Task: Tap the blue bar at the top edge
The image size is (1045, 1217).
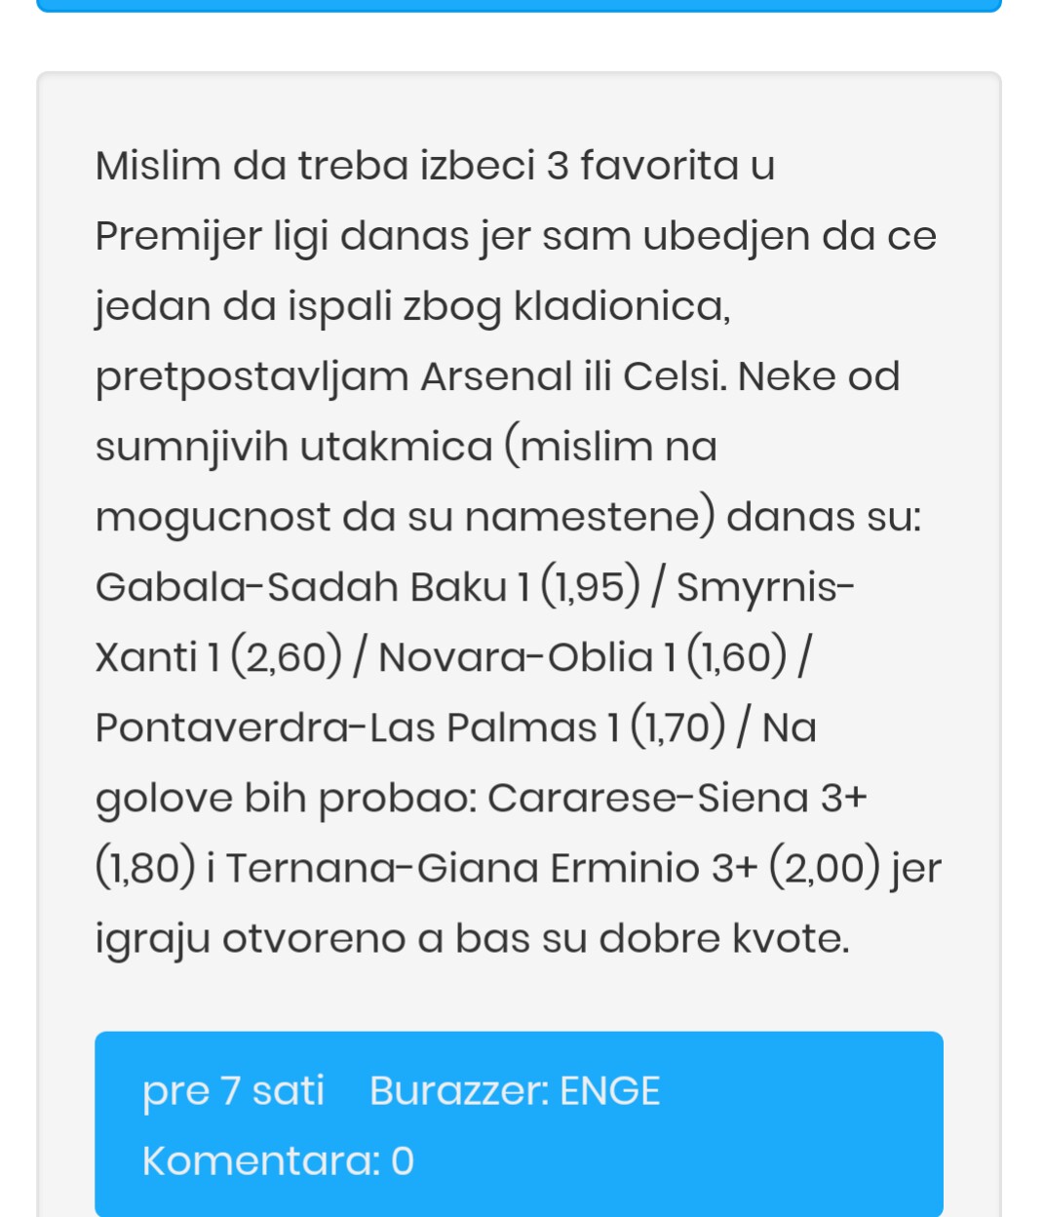Action: 519,6
